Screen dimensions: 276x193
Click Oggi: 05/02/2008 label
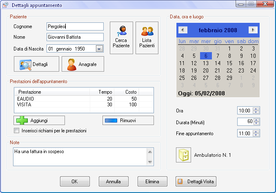pos(201,93)
